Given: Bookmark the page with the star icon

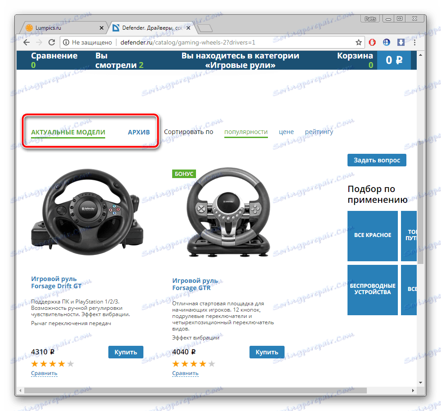Looking at the screenshot, I should [x=358, y=42].
